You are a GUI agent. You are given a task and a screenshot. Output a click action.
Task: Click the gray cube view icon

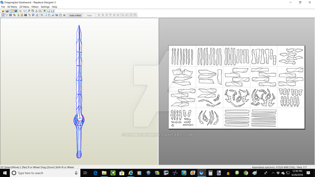coord(21,11)
